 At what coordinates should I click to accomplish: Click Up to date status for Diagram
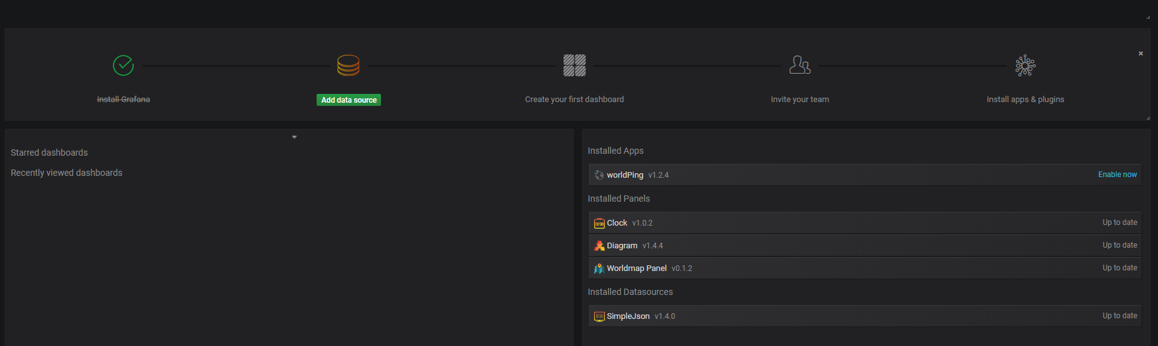coord(1120,245)
